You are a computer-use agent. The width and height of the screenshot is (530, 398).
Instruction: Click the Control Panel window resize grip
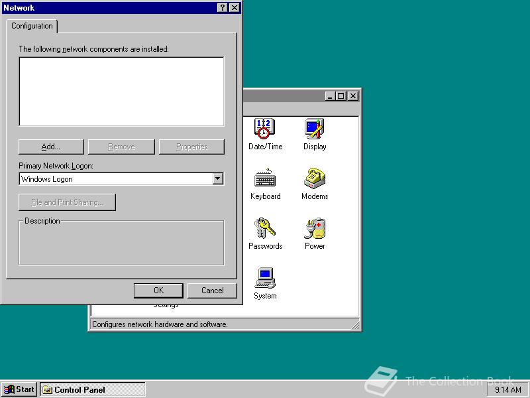tap(356, 325)
